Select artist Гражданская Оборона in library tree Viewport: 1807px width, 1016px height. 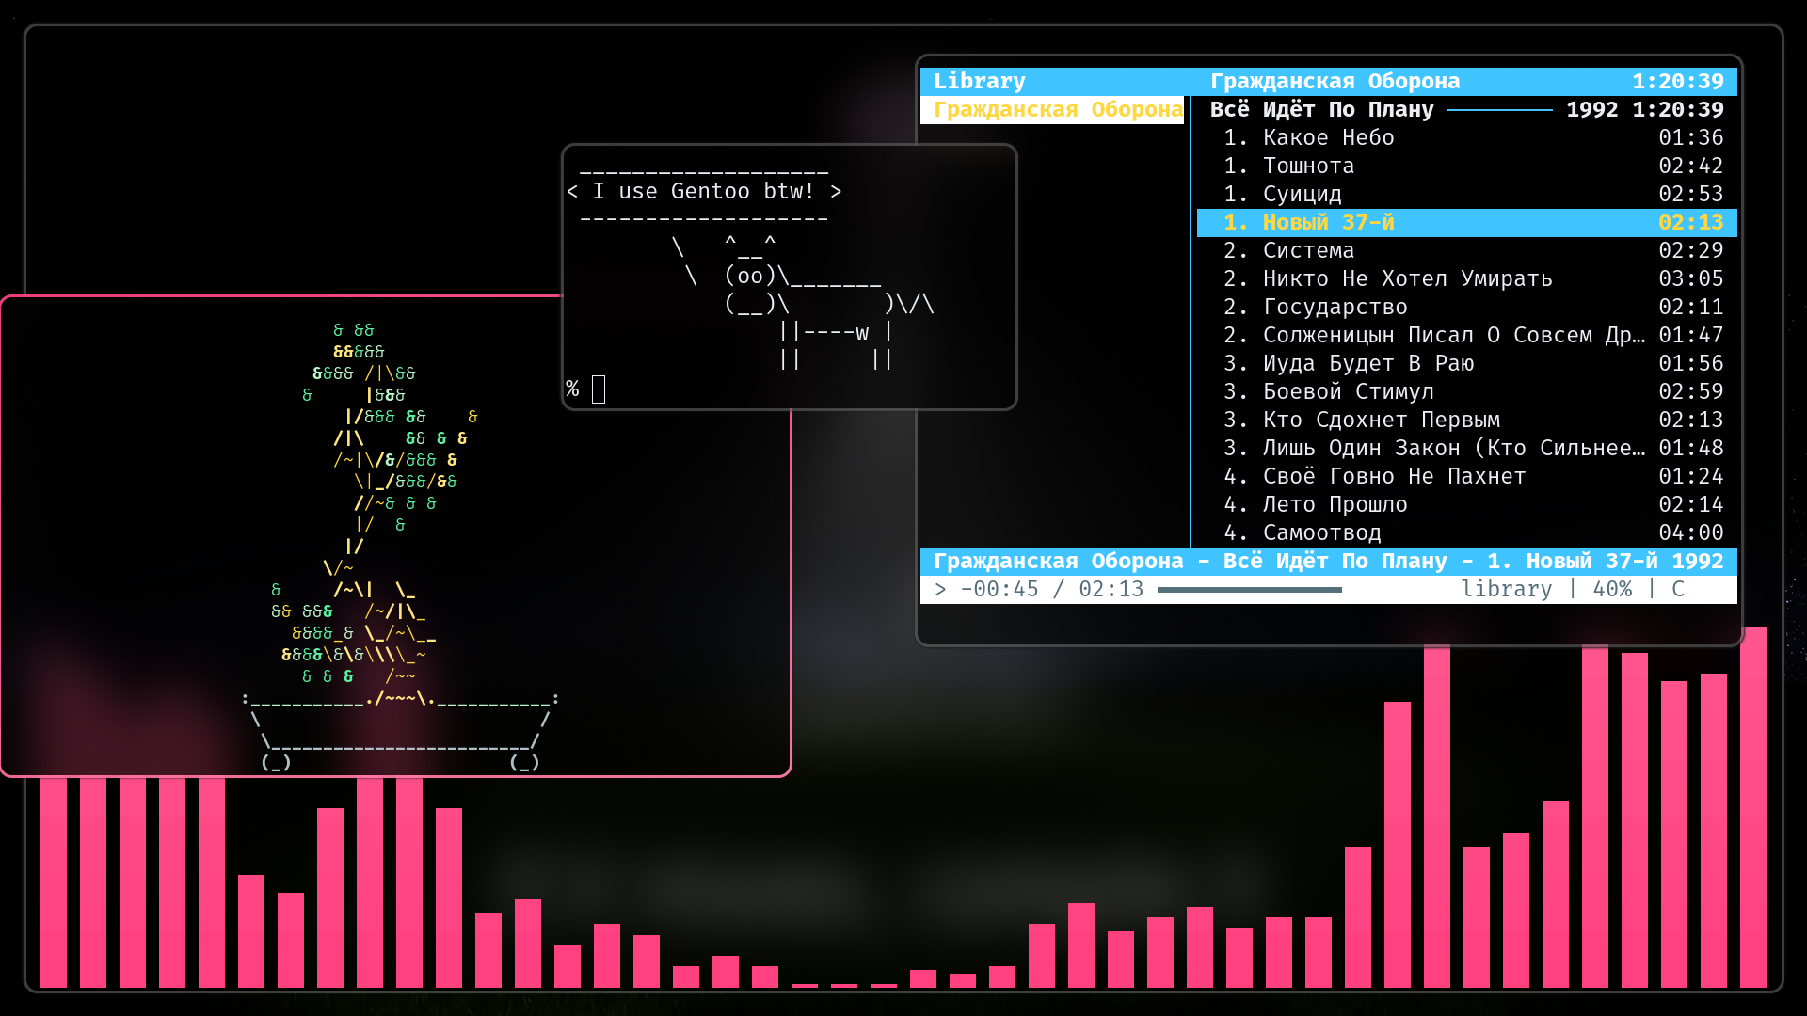tap(1057, 110)
